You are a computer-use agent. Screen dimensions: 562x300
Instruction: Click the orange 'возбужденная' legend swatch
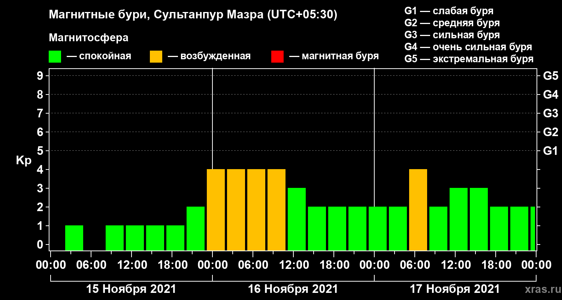(156, 57)
